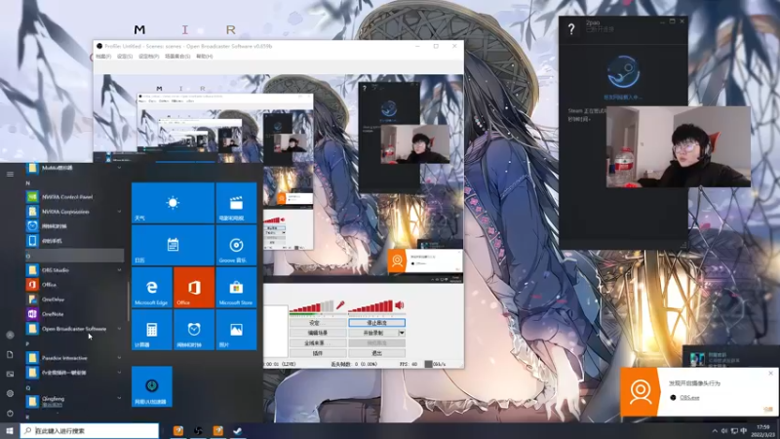This screenshot has height=439, width=780.
Task: Click the 退出 exit button in OBS
Action: pyautogui.click(x=376, y=353)
